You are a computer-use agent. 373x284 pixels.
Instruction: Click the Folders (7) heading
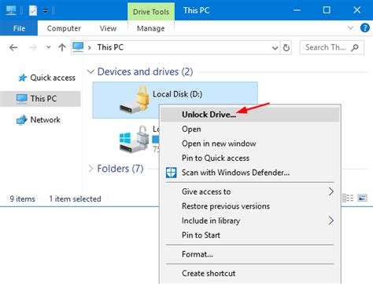(x=120, y=169)
